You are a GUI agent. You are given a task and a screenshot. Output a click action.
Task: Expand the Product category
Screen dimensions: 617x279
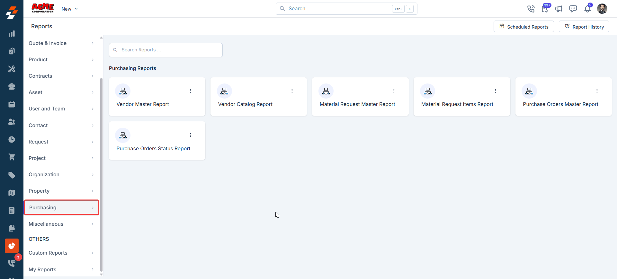pos(61,60)
